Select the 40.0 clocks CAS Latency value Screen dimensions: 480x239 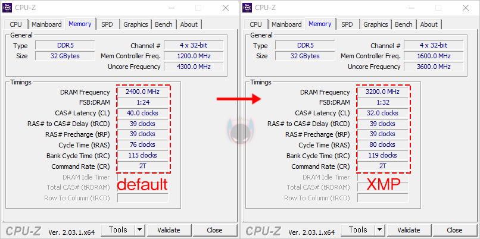click(143, 113)
